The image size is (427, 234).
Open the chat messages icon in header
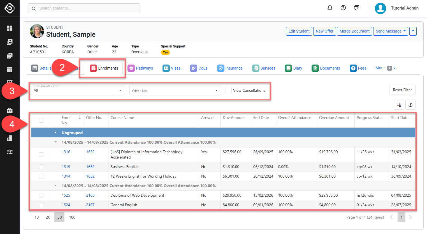[356, 8]
